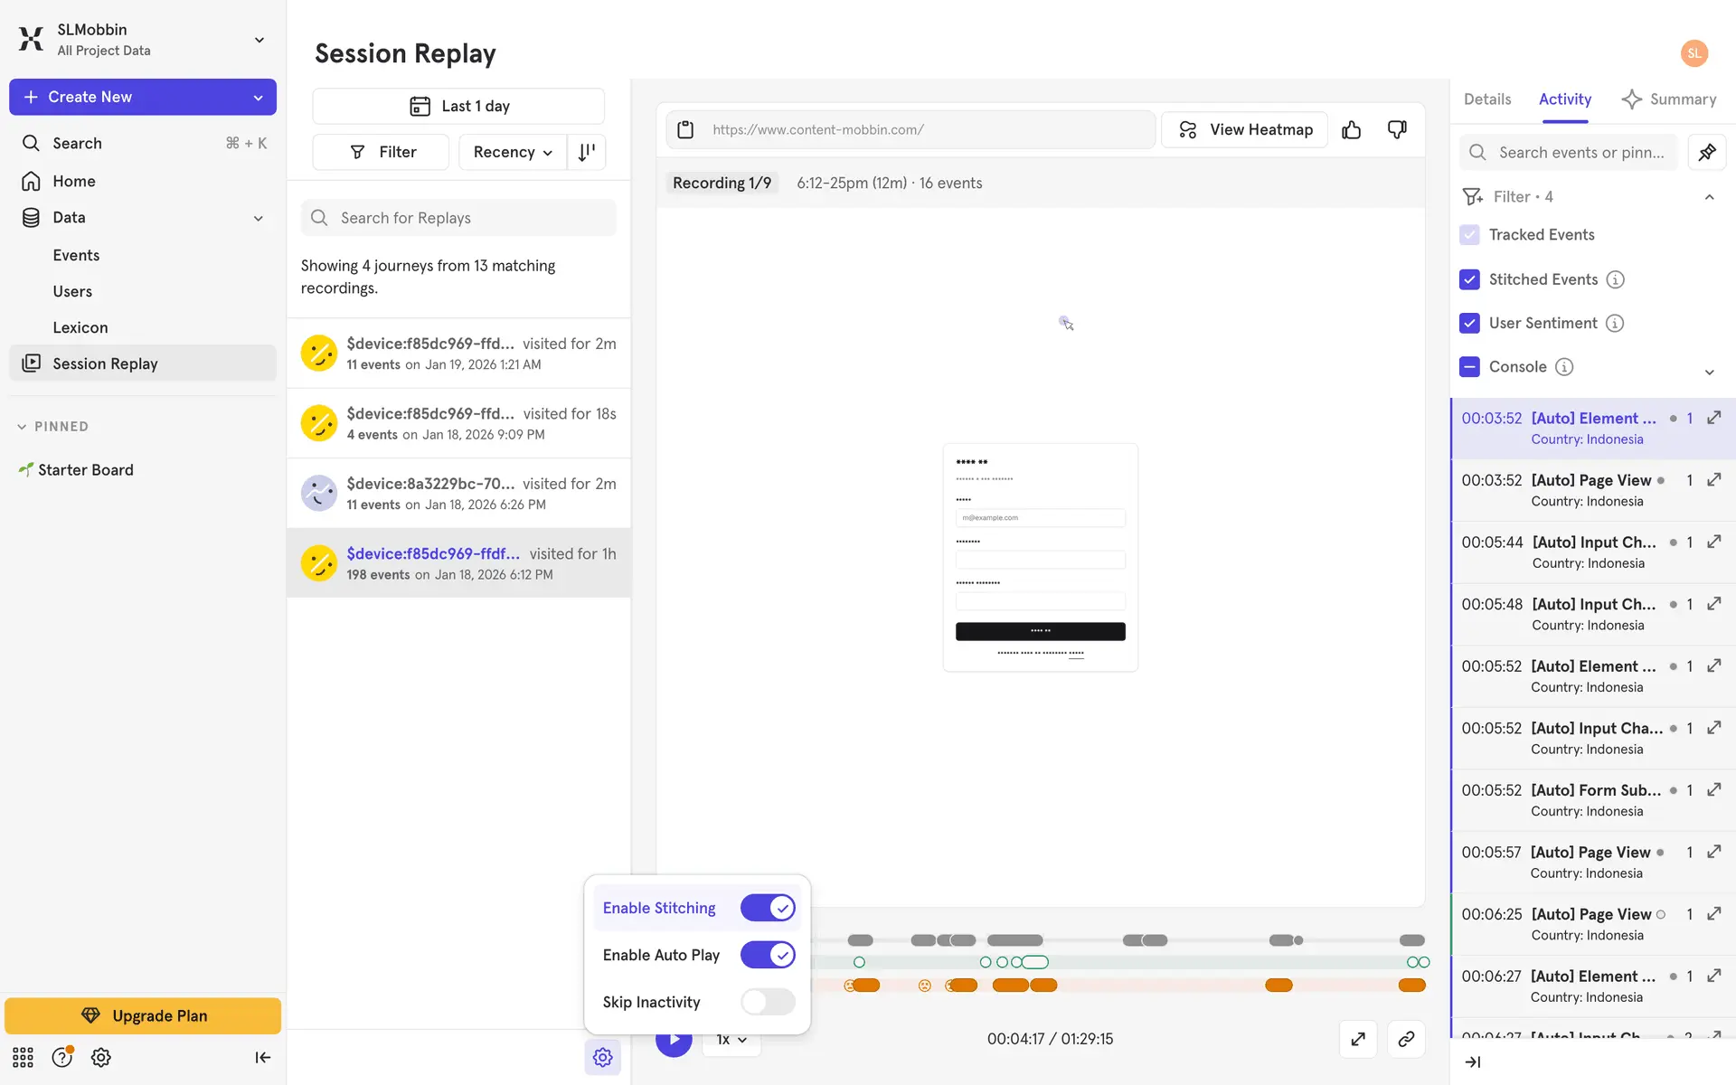Copy URL with clipboard icon
The height and width of the screenshot is (1085, 1736).
click(685, 130)
